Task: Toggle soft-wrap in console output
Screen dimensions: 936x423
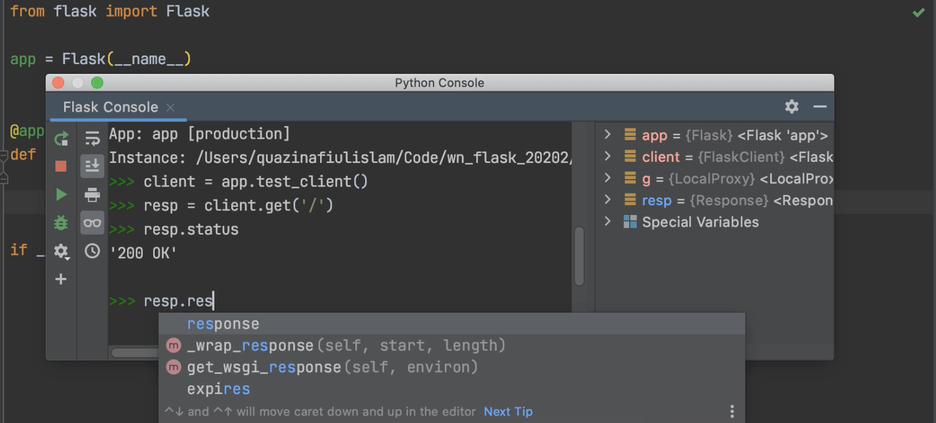Action: (92, 139)
